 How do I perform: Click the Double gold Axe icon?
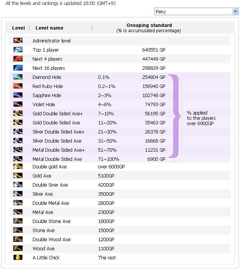pyautogui.click(x=18, y=166)
